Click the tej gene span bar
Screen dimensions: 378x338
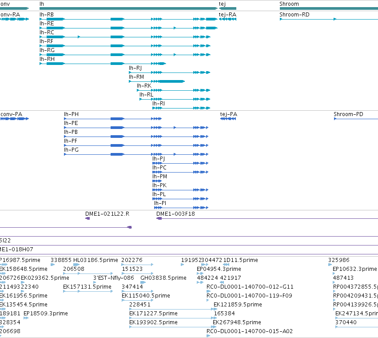227,8
